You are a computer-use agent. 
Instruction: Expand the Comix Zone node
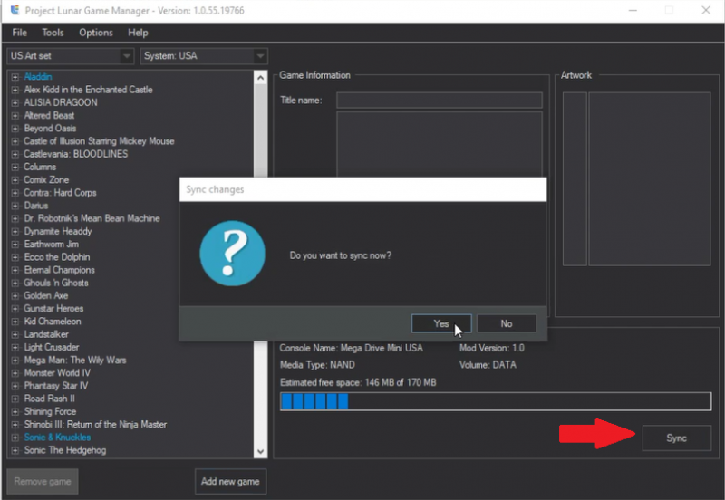(x=14, y=180)
